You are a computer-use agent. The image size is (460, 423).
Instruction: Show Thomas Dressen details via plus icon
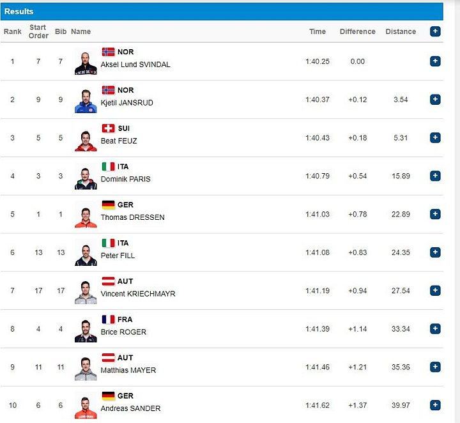coord(435,214)
